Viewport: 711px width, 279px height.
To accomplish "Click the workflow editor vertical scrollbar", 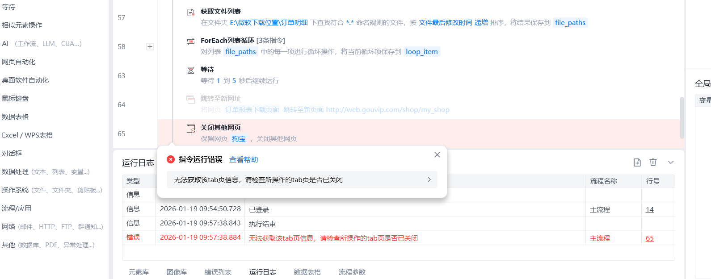I will pos(682,118).
